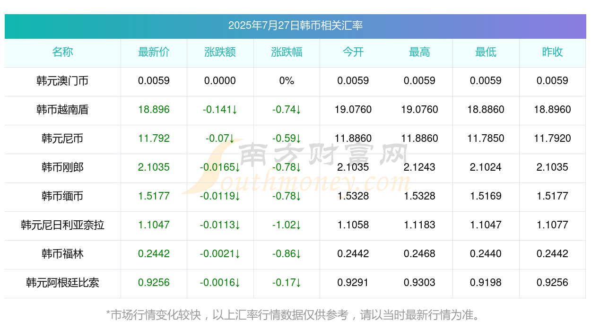Click percentage -0.74↓
The width and height of the screenshot is (591, 330).
287,110
